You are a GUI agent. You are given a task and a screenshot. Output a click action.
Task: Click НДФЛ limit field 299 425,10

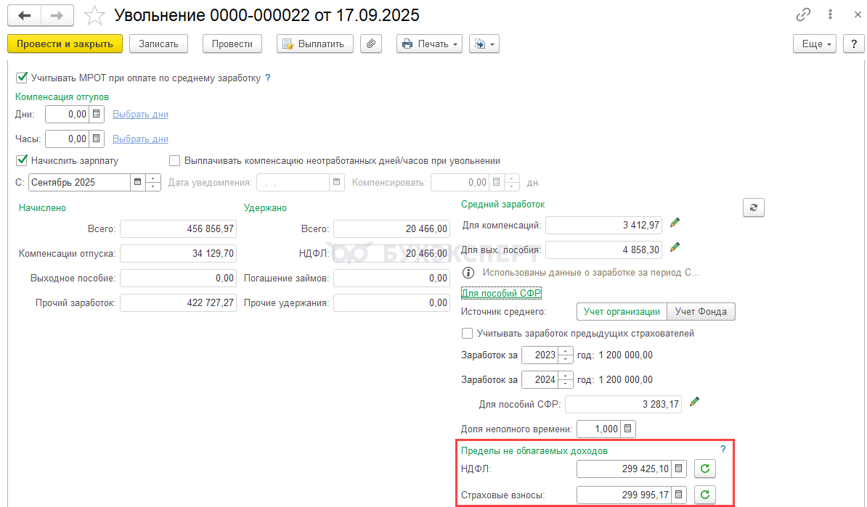point(624,469)
